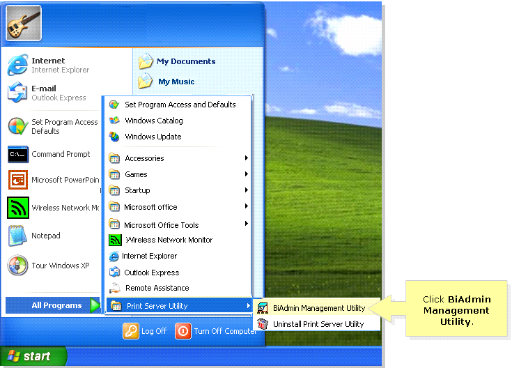512x368 pixels.
Task: Select BiAdmin Management Utility menu entry
Action: [x=317, y=308]
